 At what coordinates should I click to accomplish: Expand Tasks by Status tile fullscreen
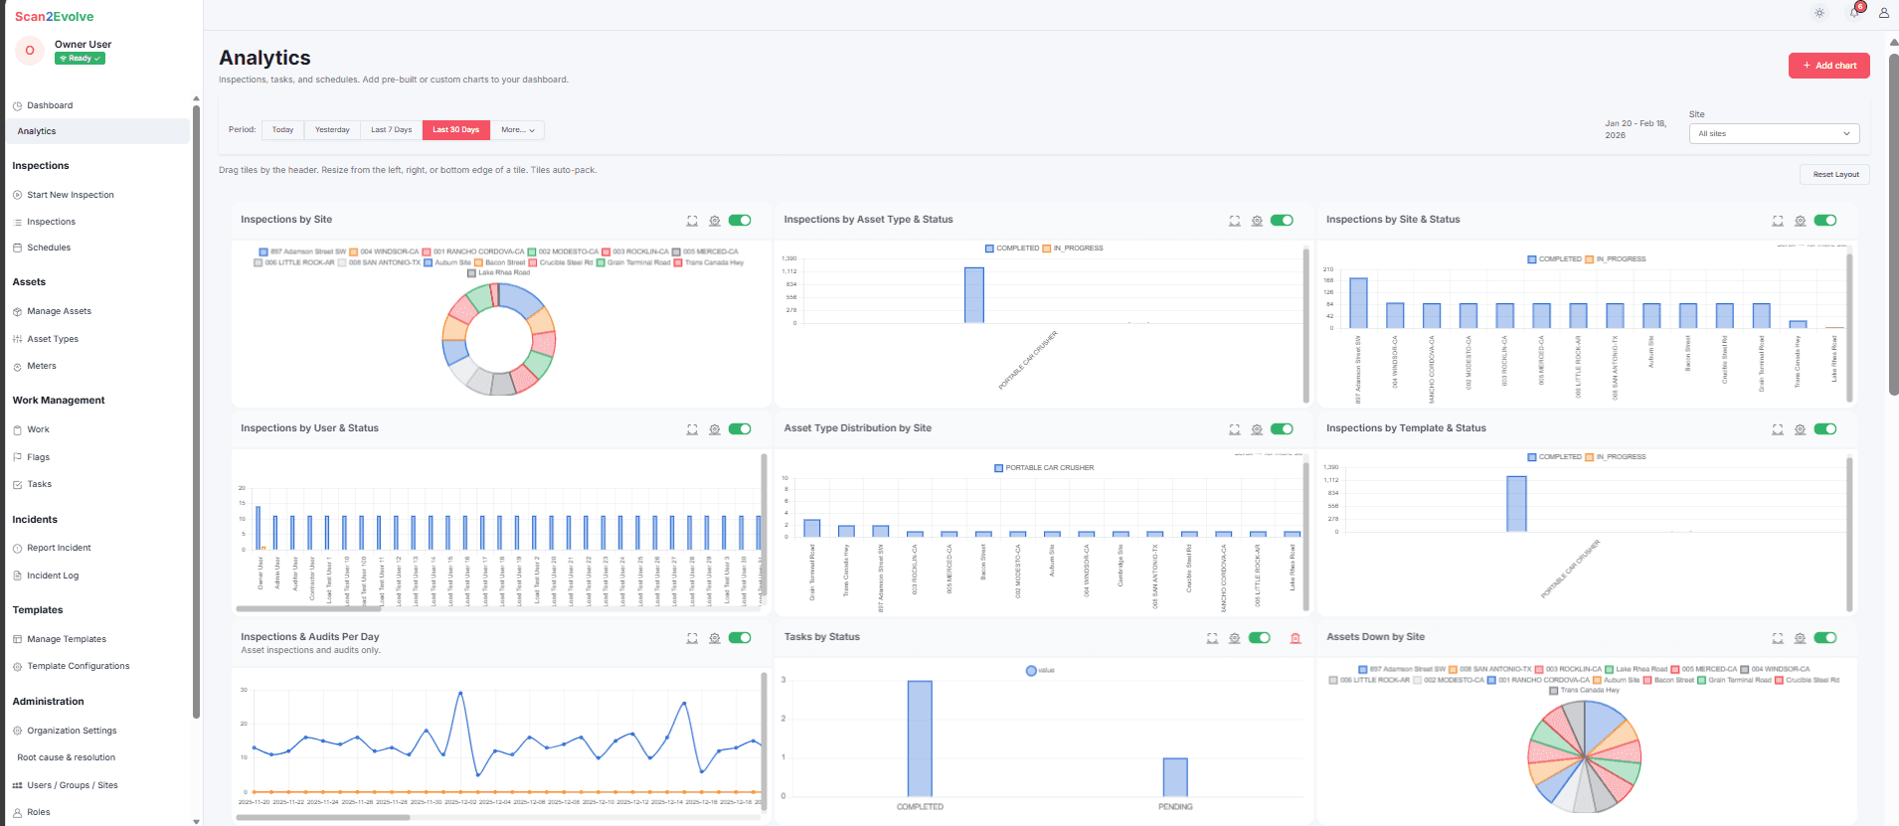1212,638
